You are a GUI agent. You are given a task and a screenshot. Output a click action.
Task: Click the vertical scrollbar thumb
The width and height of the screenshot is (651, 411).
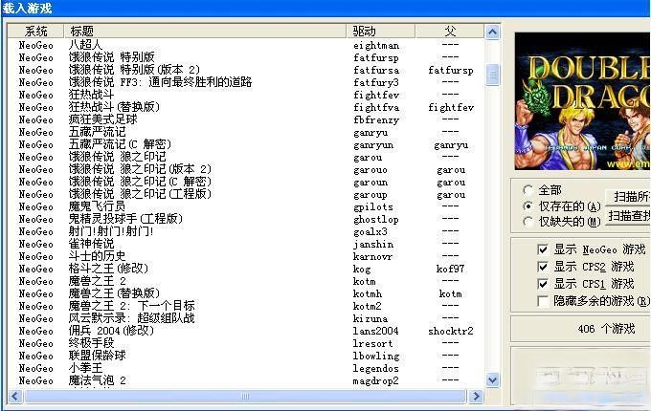(x=492, y=75)
